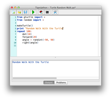Viewport: 111px width, 99px height.
Task: Open preferences with the tools icon
Action: pyautogui.click(x=55, y=12)
